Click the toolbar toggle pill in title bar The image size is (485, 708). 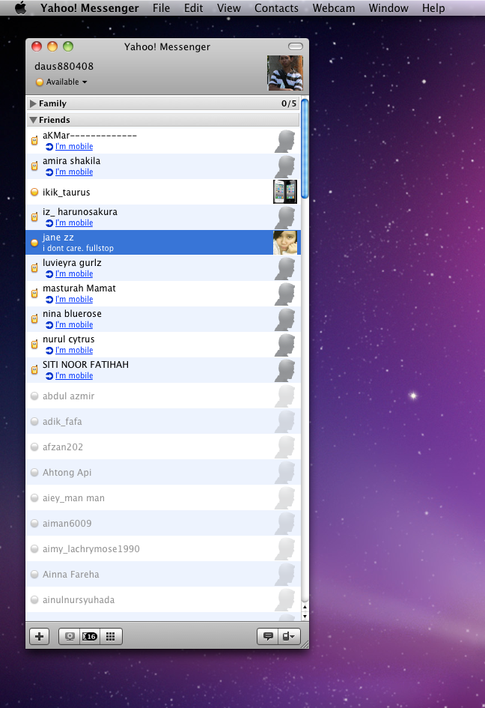296,46
